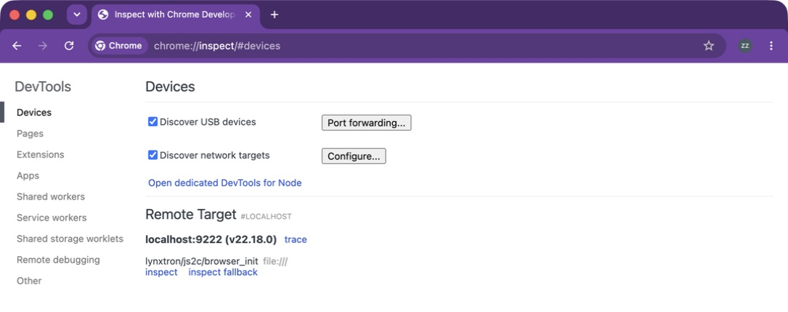Open Chrome three-dot menu
Image resolution: width=788 pixels, height=312 pixels.
(771, 46)
